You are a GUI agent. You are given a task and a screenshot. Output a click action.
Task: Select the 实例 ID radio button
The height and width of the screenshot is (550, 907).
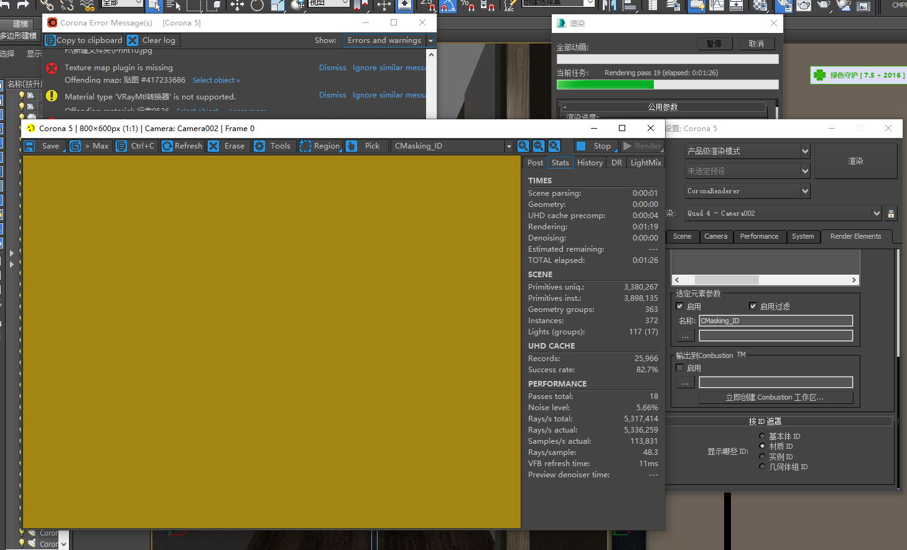point(762,457)
